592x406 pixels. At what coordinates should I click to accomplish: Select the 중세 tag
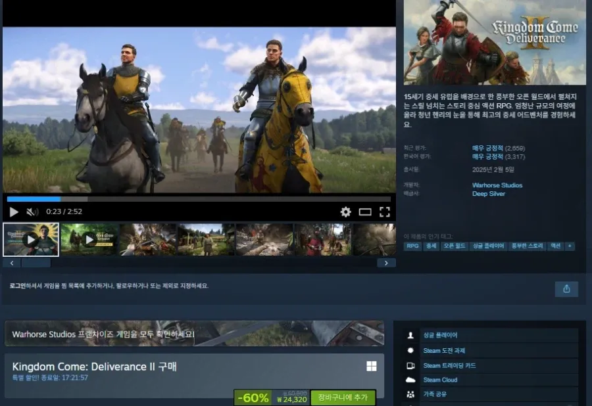(x=431, y=246)
